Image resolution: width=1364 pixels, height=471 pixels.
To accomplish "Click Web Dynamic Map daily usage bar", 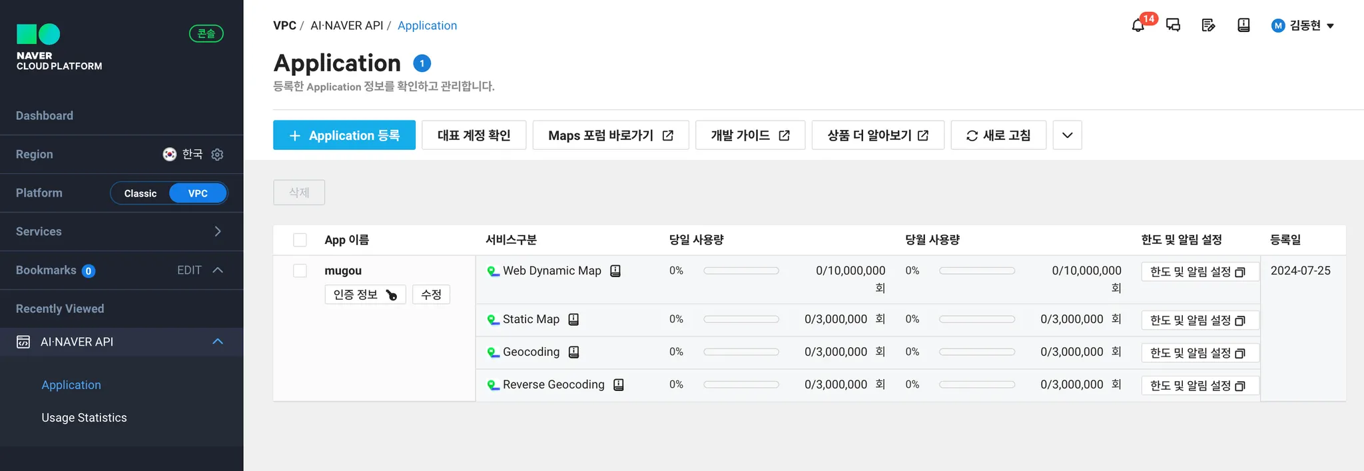I will coord(741,270).
